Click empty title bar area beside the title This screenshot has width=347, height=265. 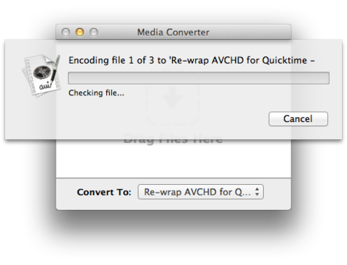251,32
